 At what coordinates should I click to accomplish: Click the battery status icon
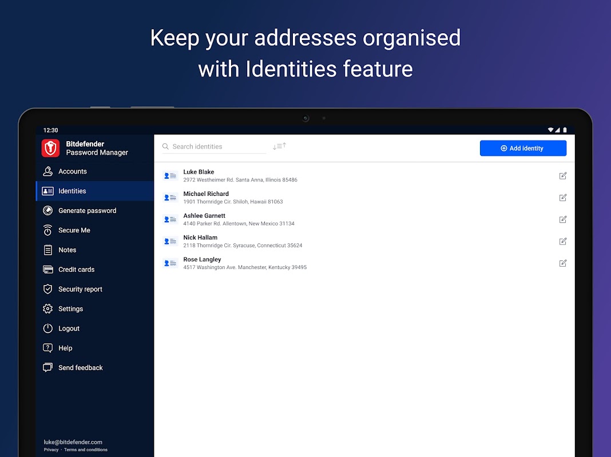[565, 130]
